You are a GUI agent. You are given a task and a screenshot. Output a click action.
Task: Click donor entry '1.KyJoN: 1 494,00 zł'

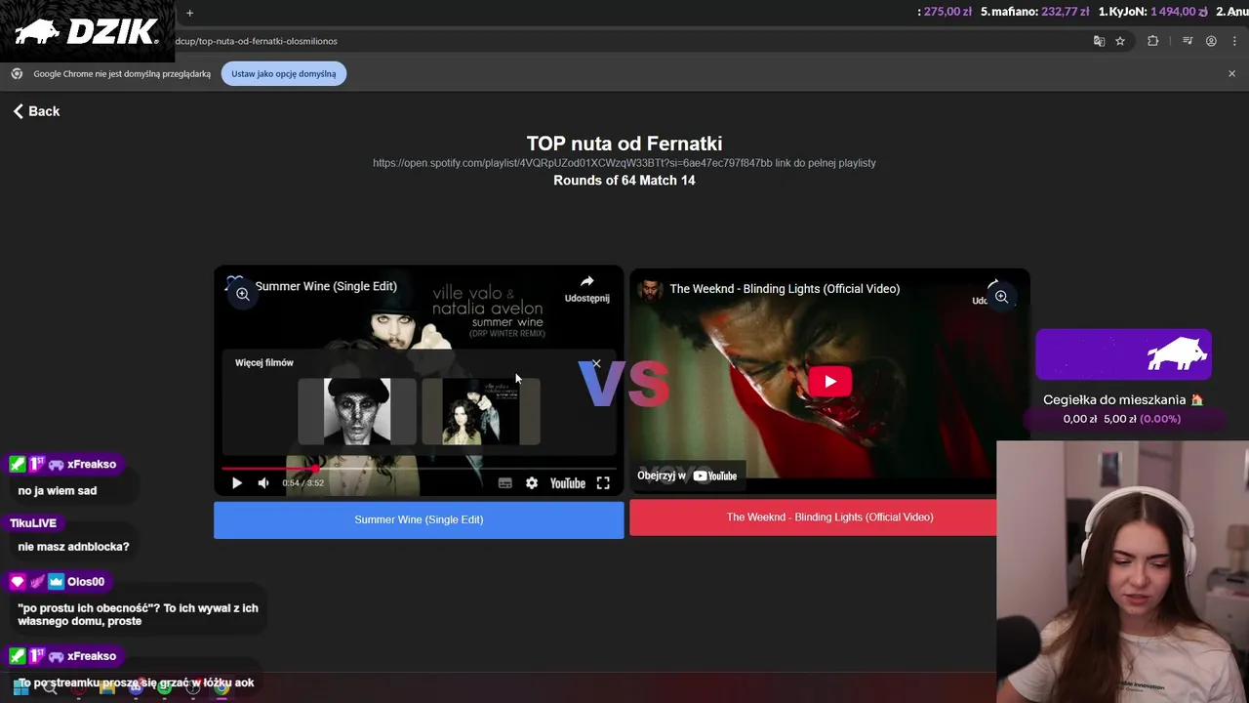1153,12
